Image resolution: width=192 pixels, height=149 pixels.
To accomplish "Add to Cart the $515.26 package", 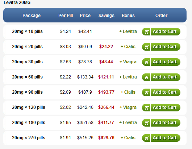I will coord(161,138).
